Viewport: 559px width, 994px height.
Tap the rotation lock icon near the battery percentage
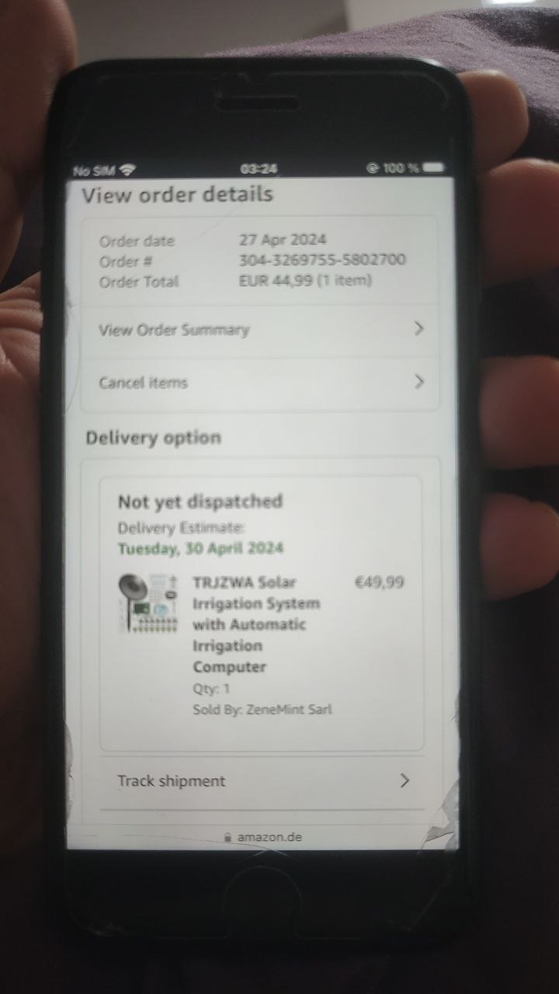tap(372, 168)
